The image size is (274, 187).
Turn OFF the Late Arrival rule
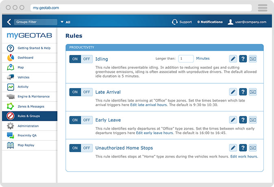coord(87,92)
